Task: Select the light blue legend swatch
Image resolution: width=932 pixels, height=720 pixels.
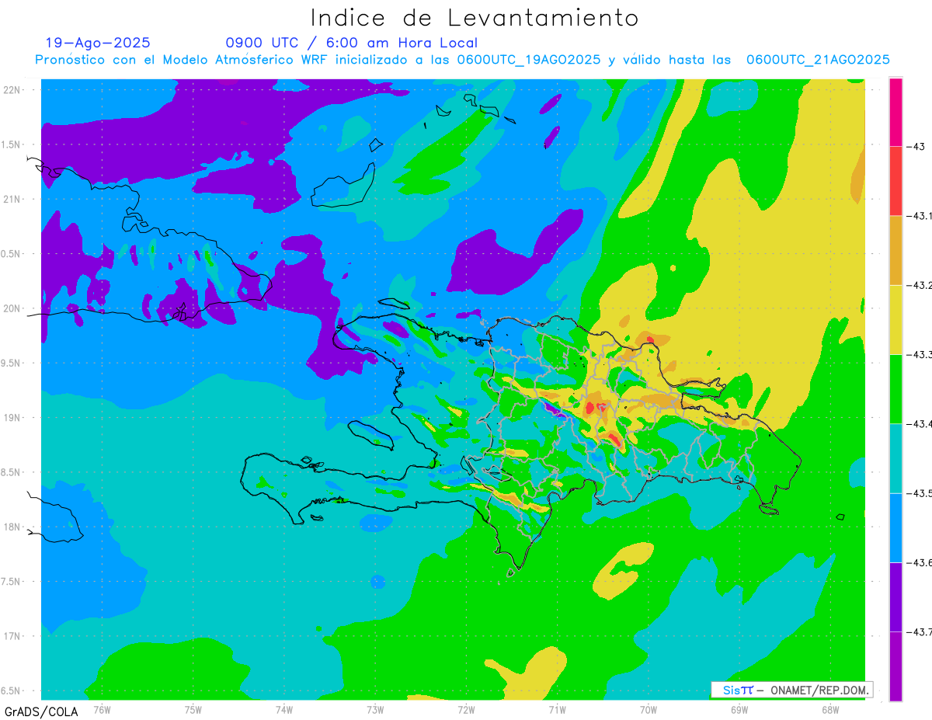Action: 895,527
